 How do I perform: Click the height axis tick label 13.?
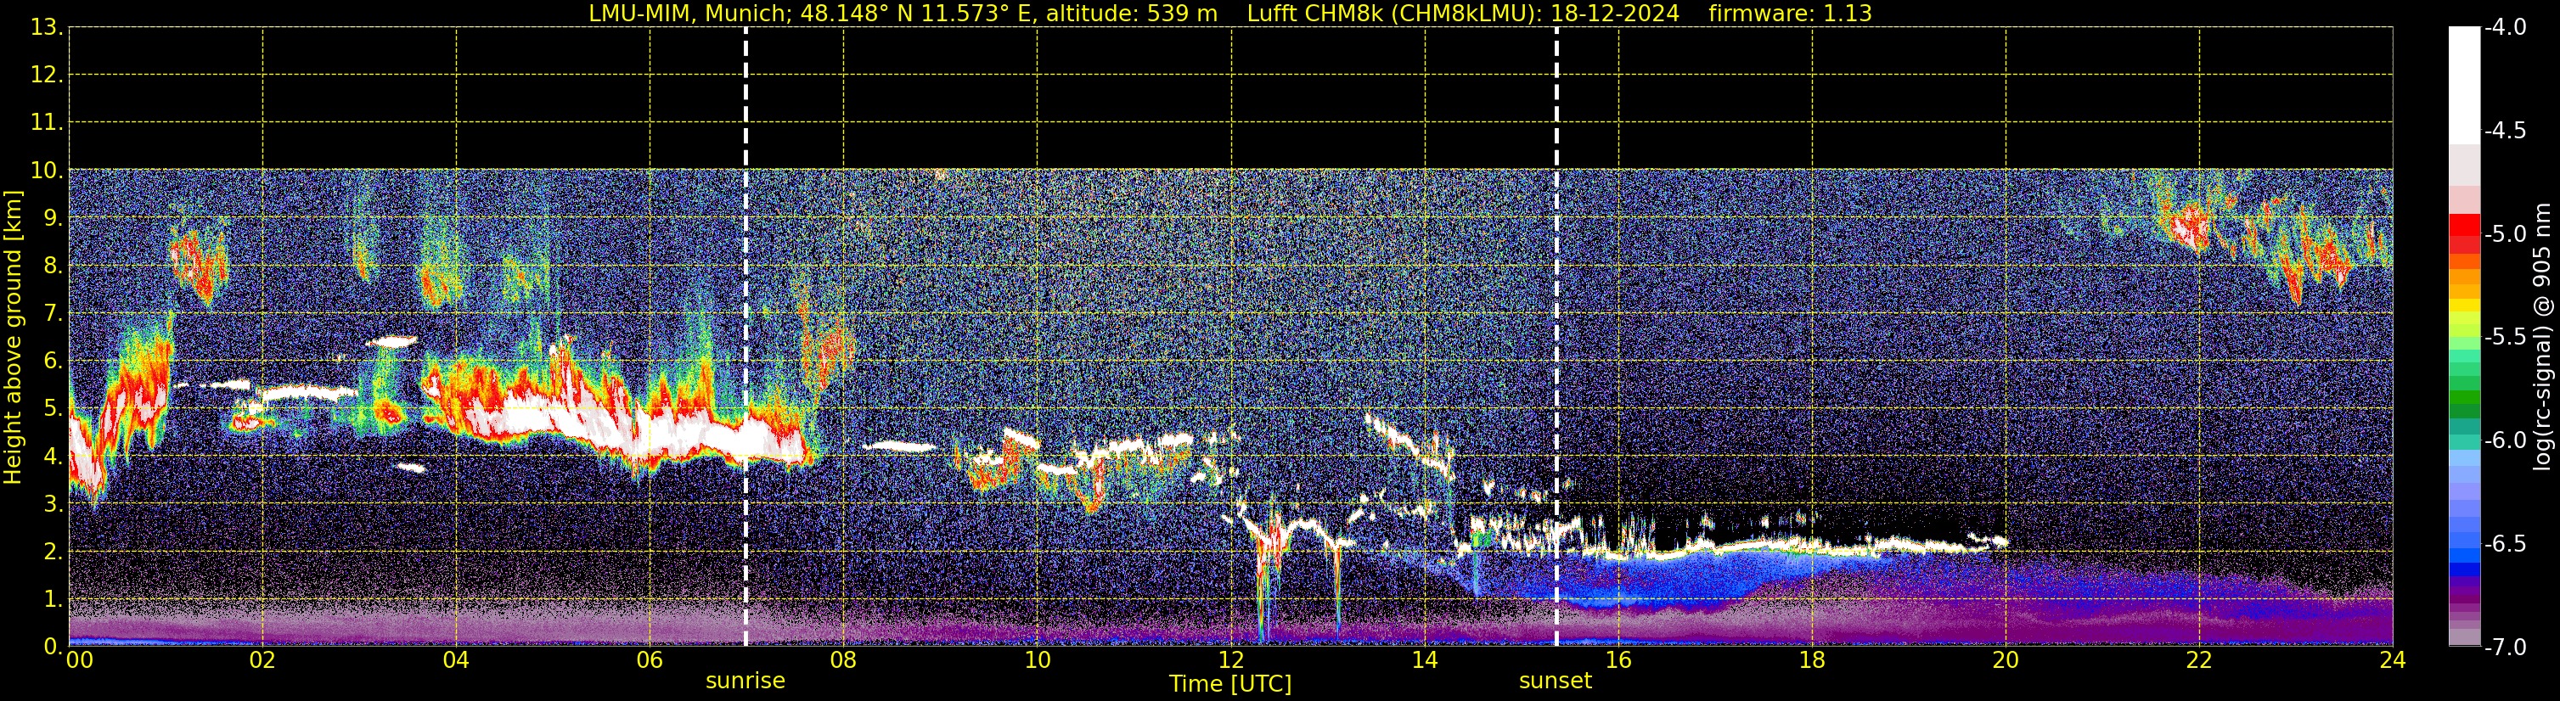coord(46,28)
